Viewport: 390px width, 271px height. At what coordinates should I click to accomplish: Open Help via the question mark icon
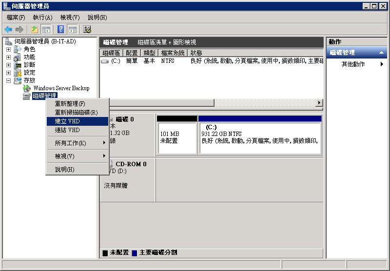(x=60, y=30)
